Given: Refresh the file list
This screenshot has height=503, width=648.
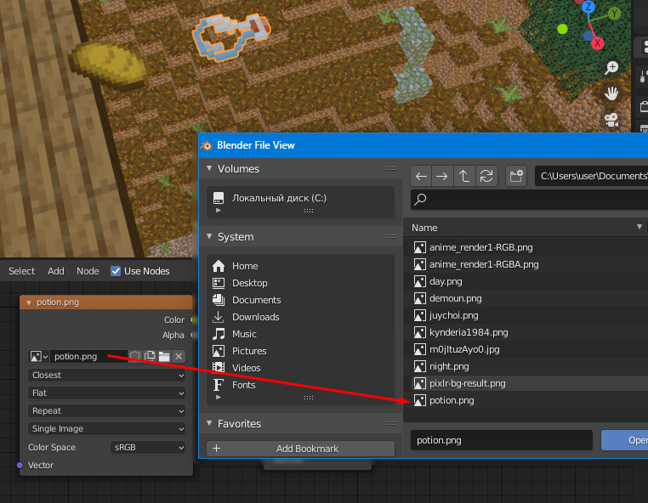Looking at the screenshot, I should [x=486, y=177].
